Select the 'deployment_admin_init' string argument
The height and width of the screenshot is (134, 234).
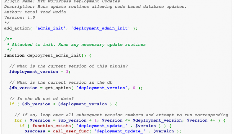click(101, 28)
